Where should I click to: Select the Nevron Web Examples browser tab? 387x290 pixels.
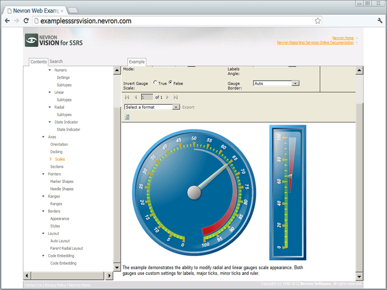(x=36, y=11)
